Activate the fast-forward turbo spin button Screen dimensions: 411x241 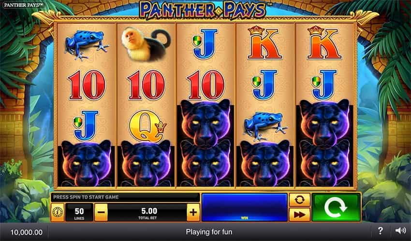point(299,214)
